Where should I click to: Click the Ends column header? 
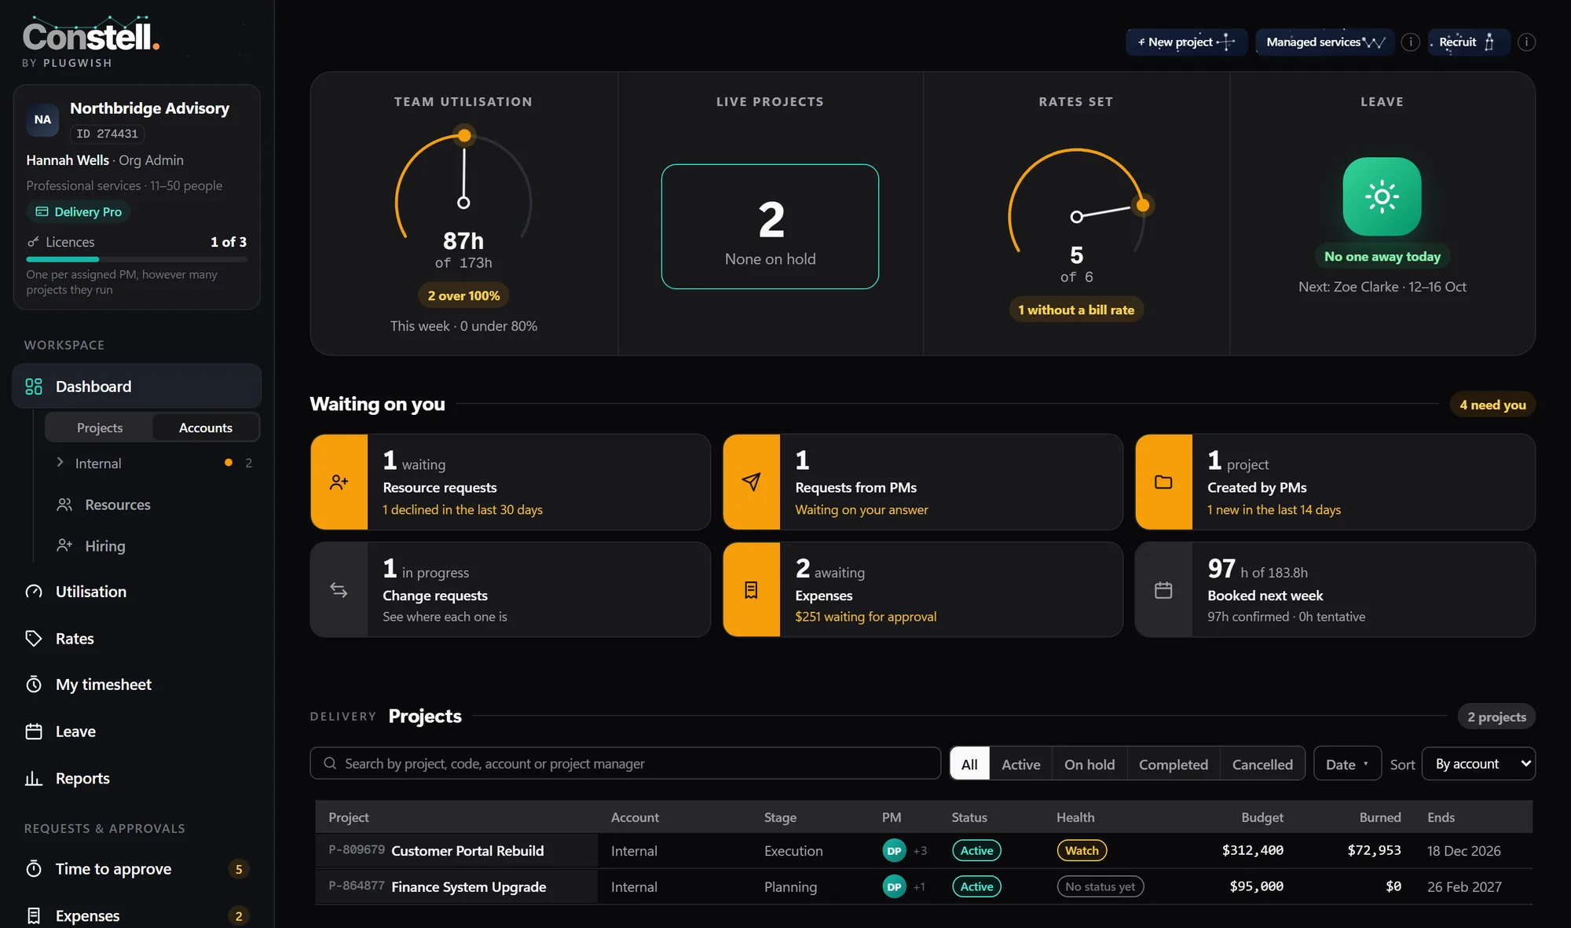click(1441, 818)
